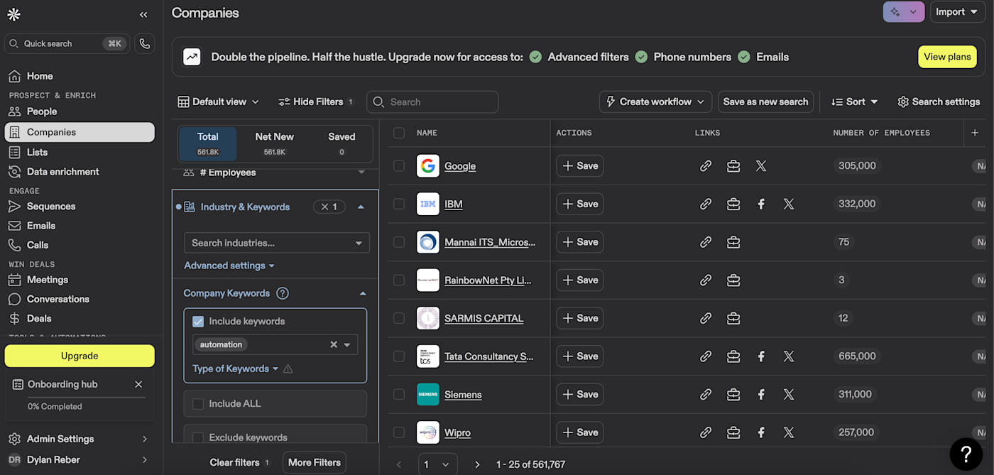Open the help question mark button
The height and width of the screenshot is (475, 994).
[966, 454]
